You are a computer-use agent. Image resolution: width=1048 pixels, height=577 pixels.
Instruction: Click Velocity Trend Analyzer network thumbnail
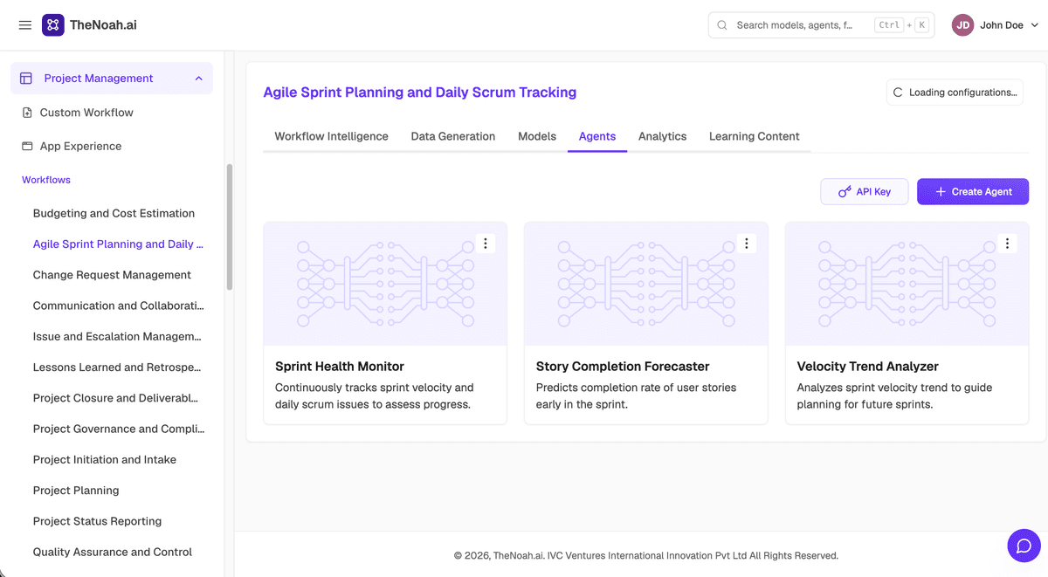(x=907, y=284)
